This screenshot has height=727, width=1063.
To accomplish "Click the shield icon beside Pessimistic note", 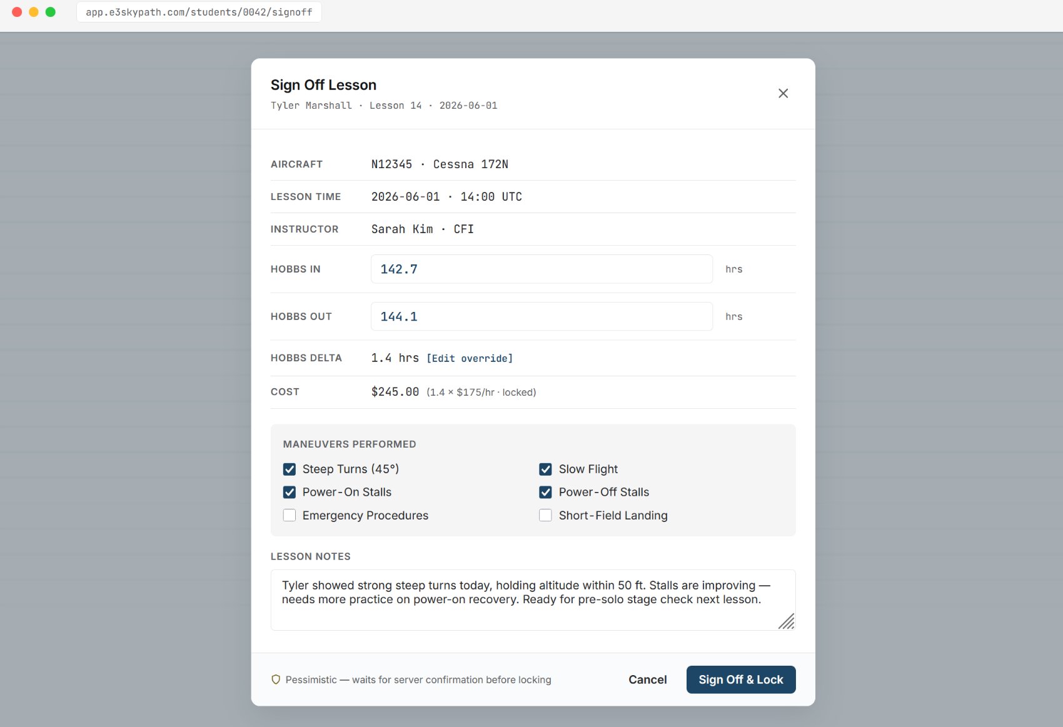I will pyautogui.click(x=276, y=679).
